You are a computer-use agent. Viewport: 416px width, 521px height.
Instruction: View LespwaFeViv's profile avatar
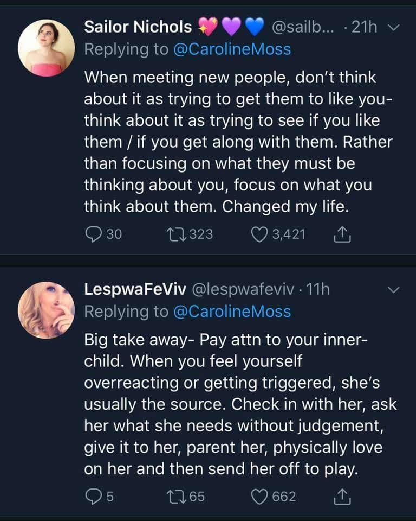pyautogui.click(x=47, y=310)
